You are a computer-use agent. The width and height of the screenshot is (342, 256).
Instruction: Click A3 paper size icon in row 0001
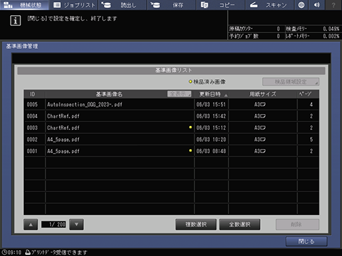[260, 151]
